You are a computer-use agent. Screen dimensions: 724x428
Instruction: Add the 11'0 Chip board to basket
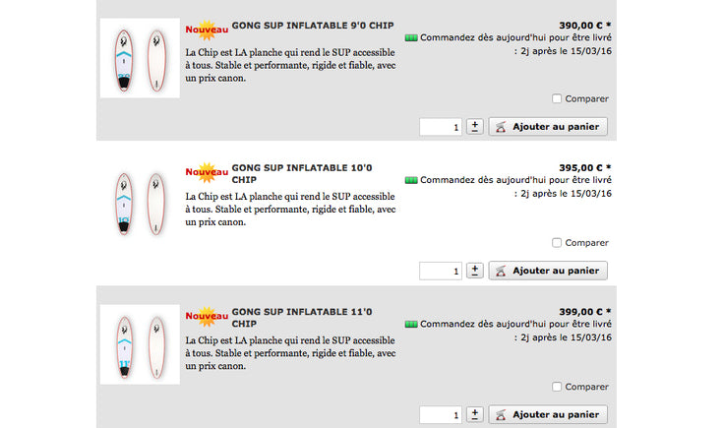click(548, 414)
